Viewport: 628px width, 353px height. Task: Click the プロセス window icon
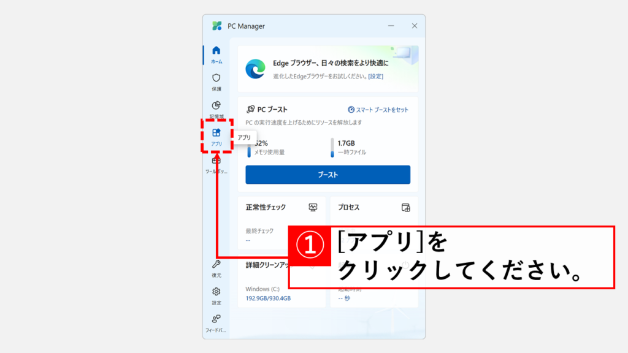click(x=406, y=207)
